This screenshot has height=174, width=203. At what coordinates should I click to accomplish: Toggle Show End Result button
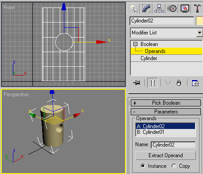point(152,83)
